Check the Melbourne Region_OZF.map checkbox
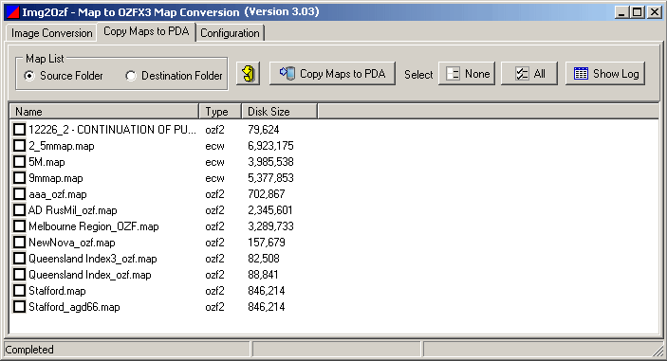 coord(19,226)
